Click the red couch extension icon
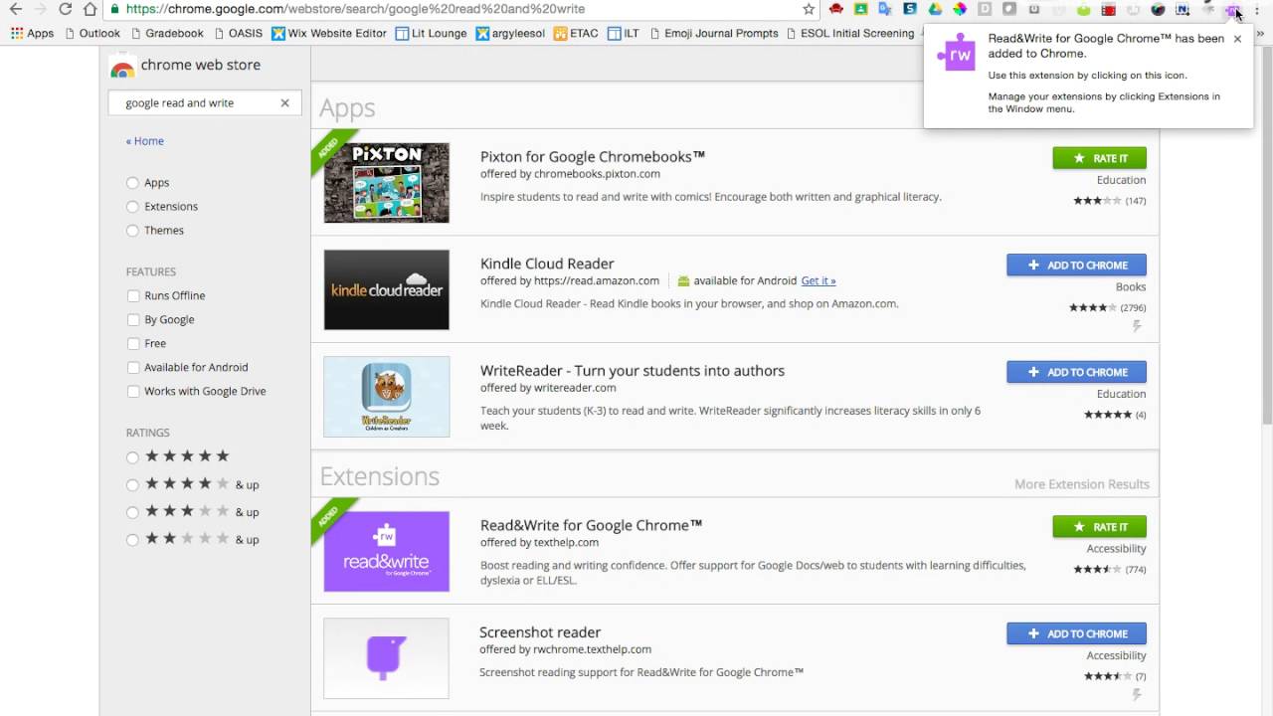Image resolution: width=1273 pixels, height=716 pixels. pyautogui.click(x=836, y=9)
